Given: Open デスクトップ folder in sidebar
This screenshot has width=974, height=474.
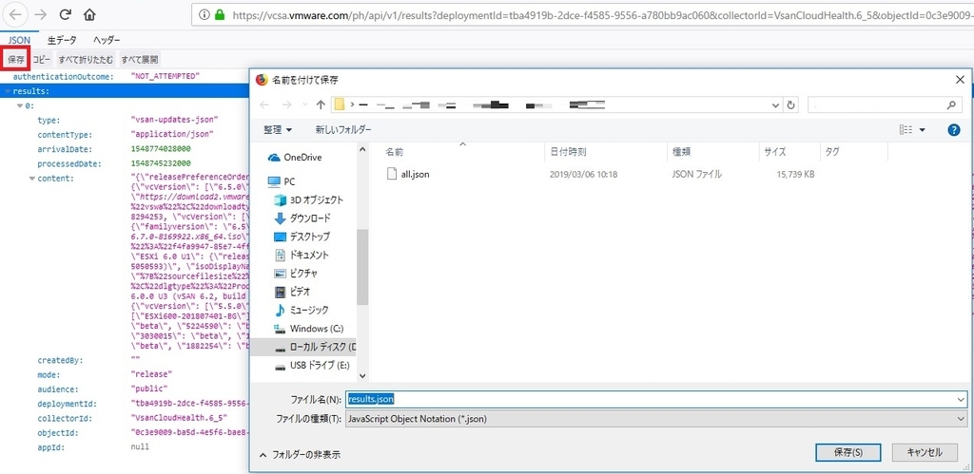Looking at the screenshot, I should [x=302, y=237].
